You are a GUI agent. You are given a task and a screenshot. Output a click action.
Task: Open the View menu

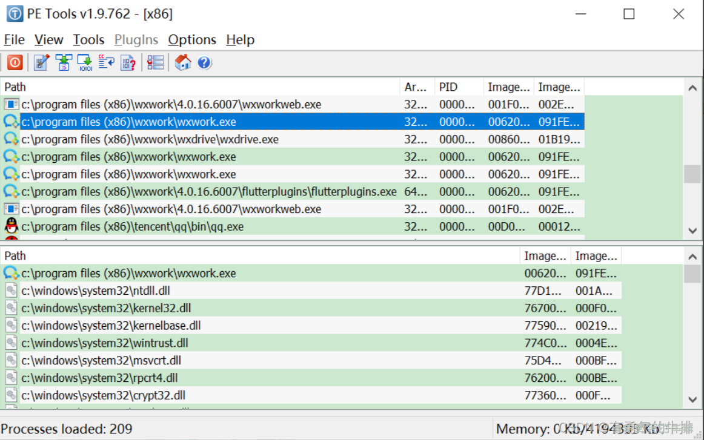tap(48, 39)
